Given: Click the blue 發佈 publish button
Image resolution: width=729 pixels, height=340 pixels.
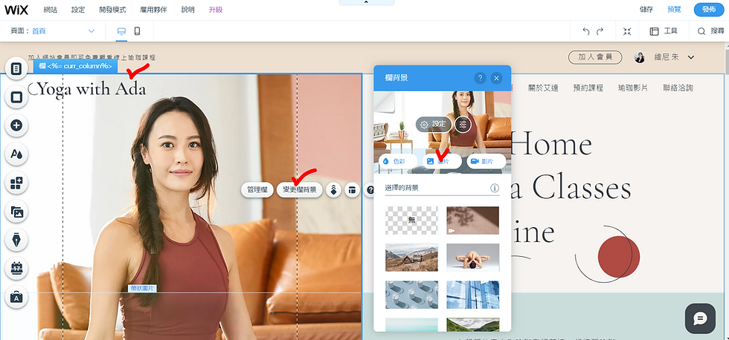Looking at the screenshot, I should point(709,10).
